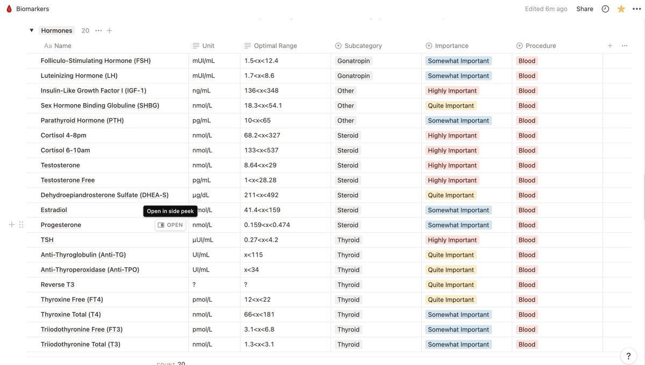Click the Highly Important tag for Testosterone
The width and height of the screenshot is (645, 365).
point(452,165)
